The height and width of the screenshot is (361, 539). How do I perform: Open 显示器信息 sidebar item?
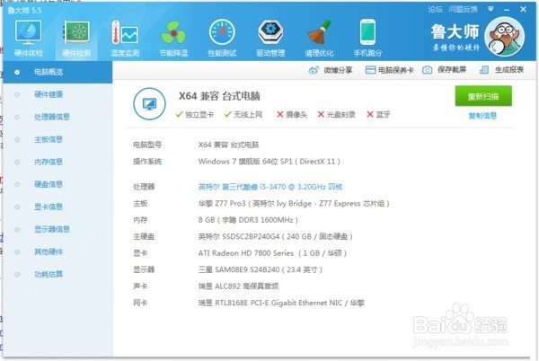57,229
